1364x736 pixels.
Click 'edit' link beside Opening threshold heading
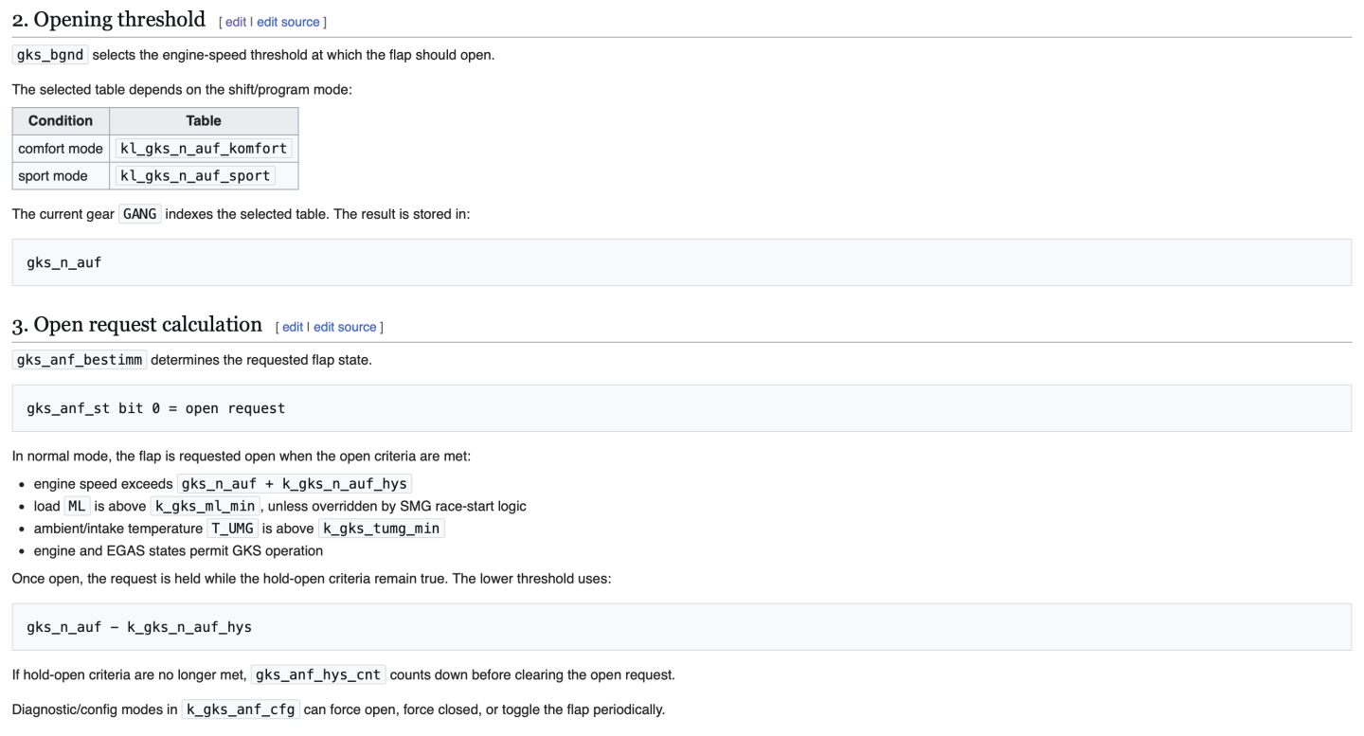235,22
